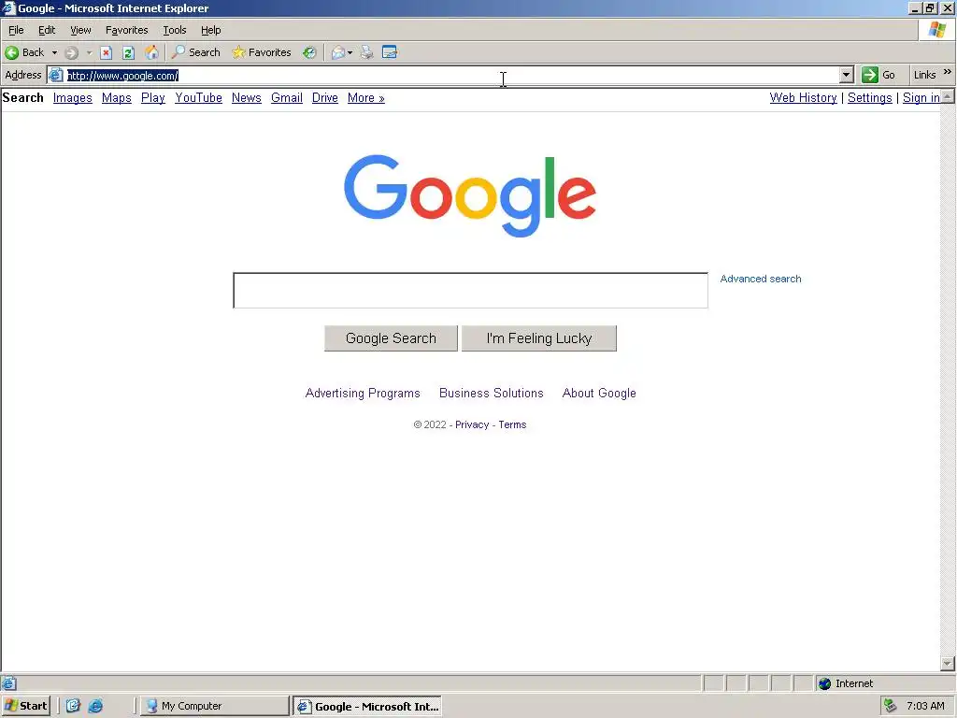Image resolution: width=957 pixels, height=718 pixels.
Task: Open the Search pane from toolbar
Action: 196,52
